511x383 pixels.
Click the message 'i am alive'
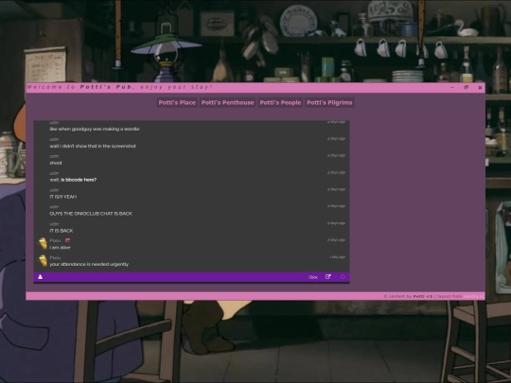(60, 248)
